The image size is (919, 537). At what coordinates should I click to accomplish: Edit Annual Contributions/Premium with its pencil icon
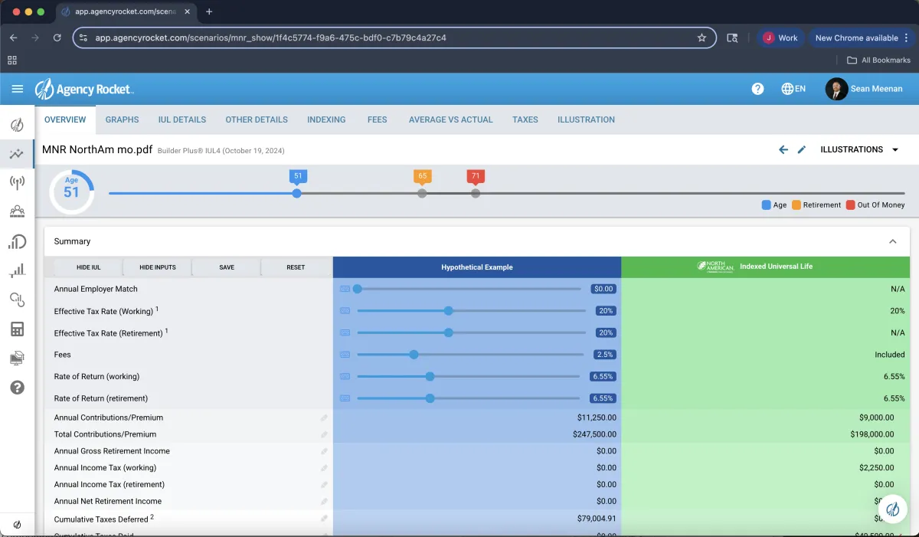point(324,418)
